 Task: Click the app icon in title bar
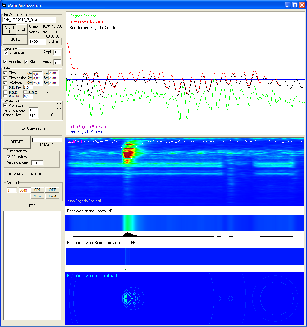click(x=4, y=5)
